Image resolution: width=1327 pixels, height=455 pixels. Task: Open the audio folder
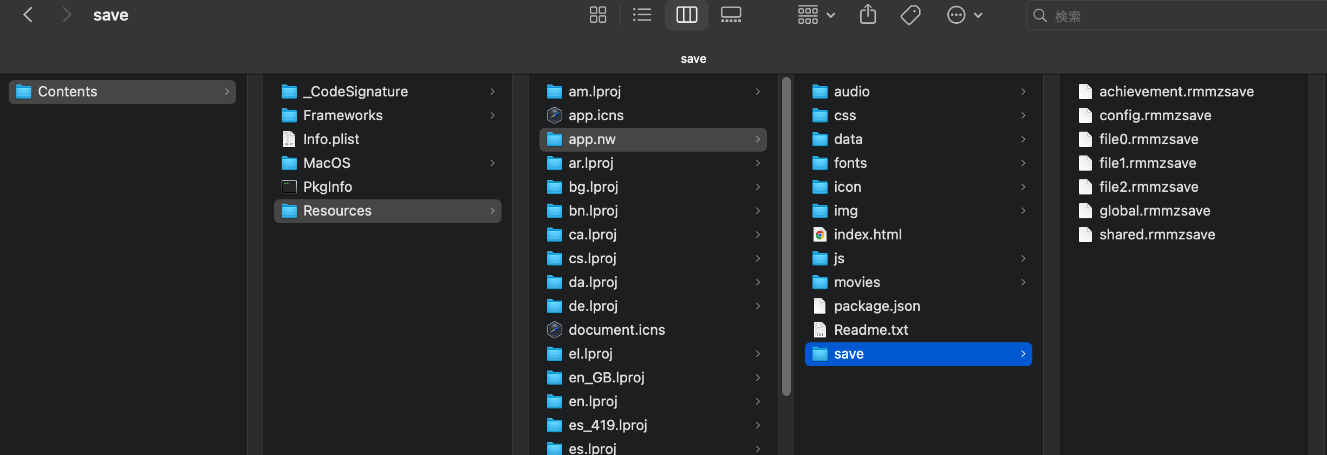(x=851, y=92)
